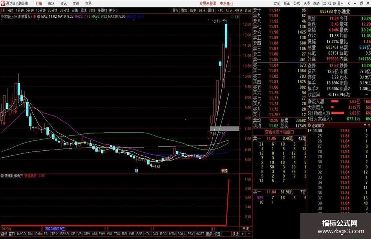The width and height of the screenshot is (371, 239).
Task: Click the 窗口 button in bottom bar
Action: click(12, 234)
